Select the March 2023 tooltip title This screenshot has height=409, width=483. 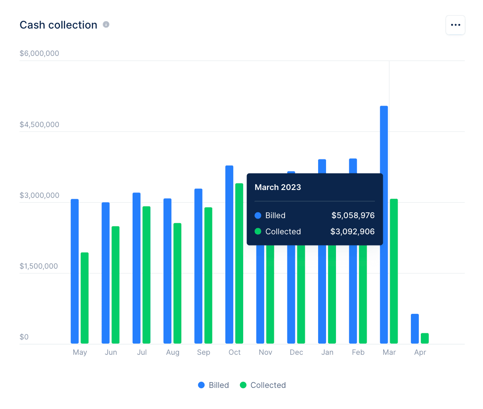(278, 187)
